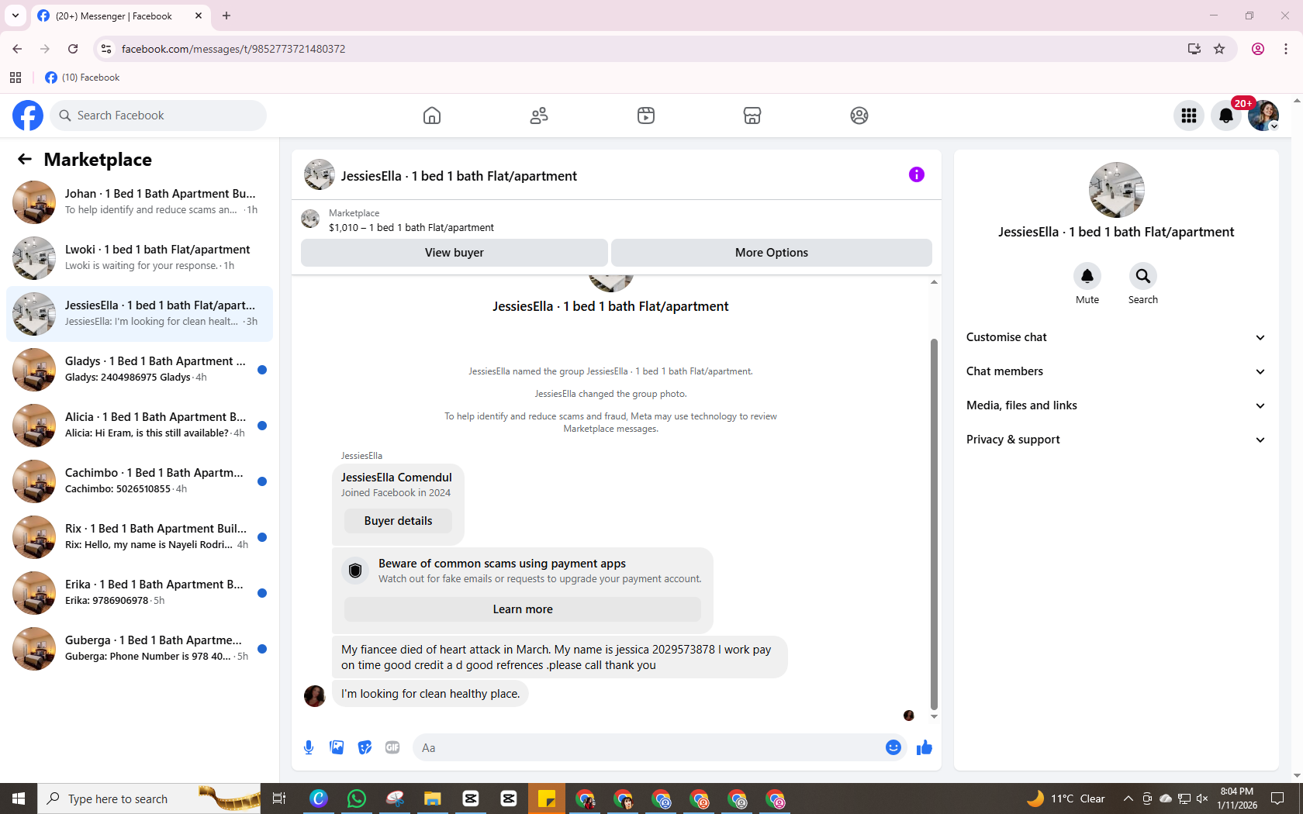Open browser three-dot menu

pos(1286,49)
